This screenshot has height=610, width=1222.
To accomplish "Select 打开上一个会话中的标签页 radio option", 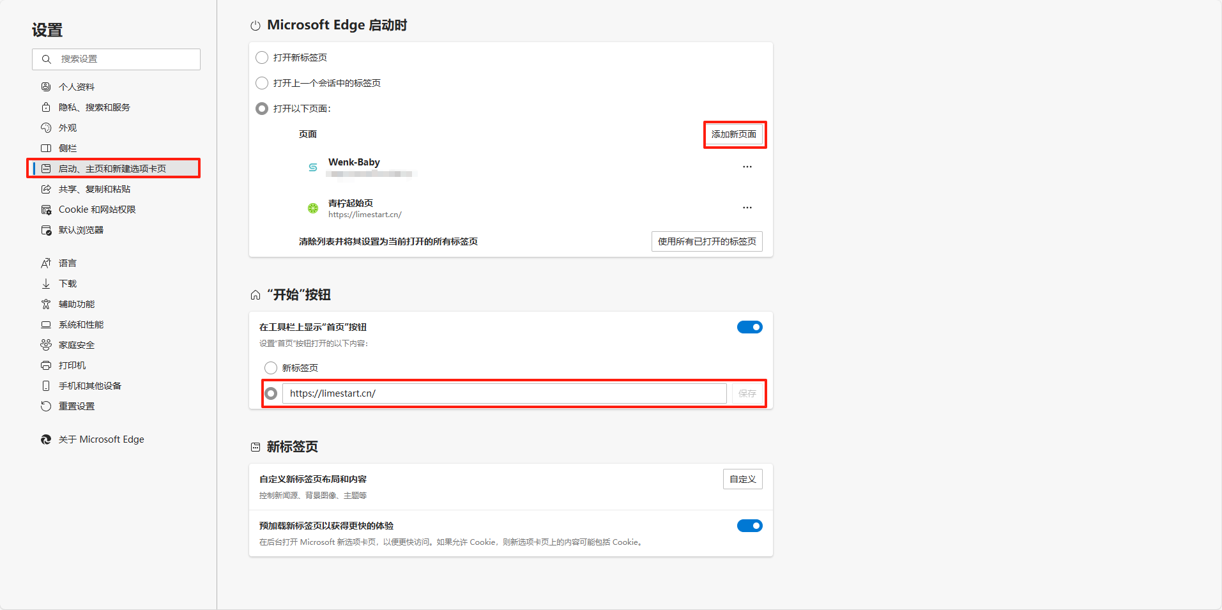I will (x=262, y=83).
